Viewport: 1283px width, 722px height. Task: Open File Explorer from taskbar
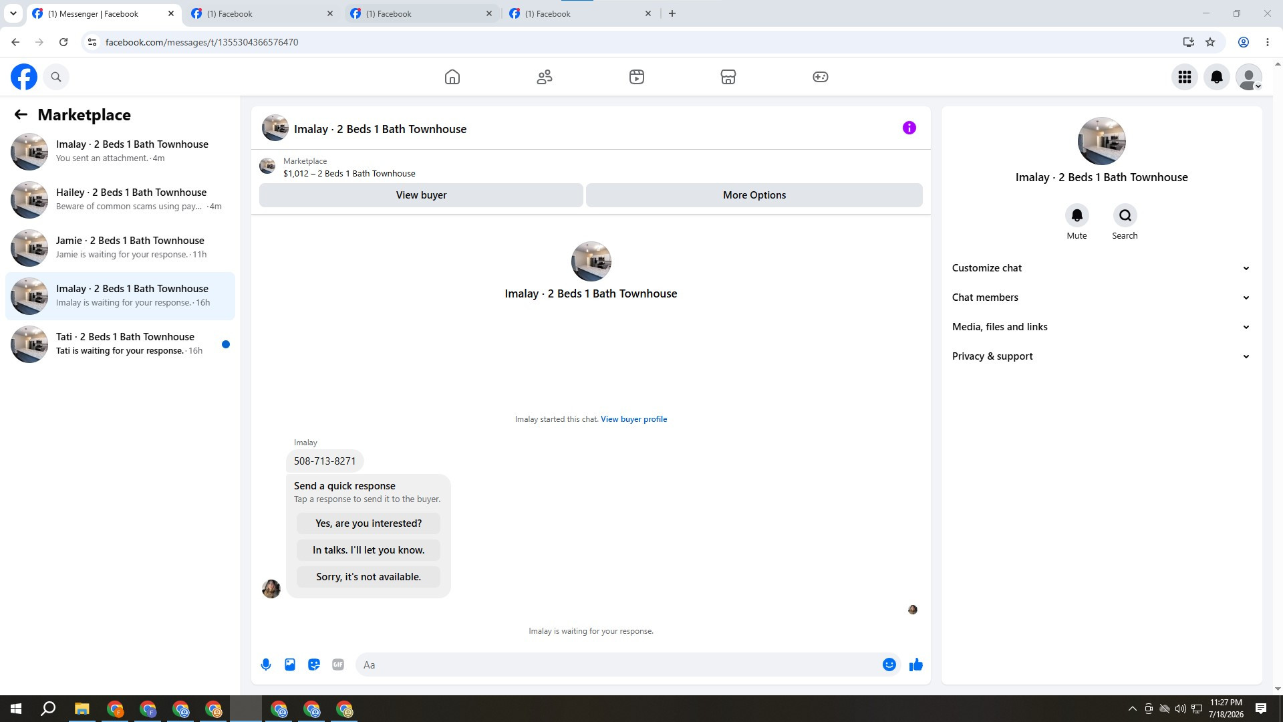pos(82,709)
